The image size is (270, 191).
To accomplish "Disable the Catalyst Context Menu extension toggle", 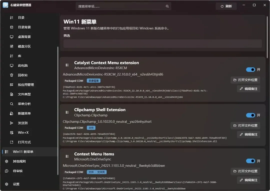I will coord(250,70).
